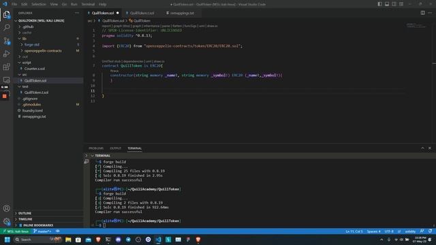
Task: Click the Explorer more actions ellipsis
Action: click(x=77, y=13)
